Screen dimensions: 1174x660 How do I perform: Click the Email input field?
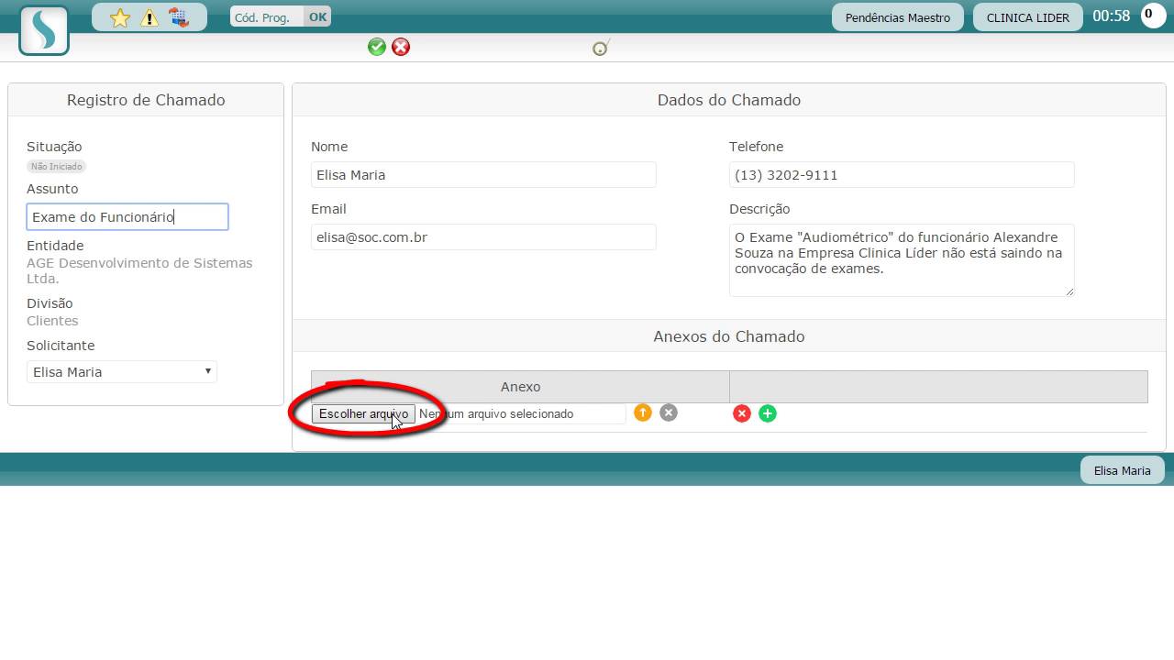click(x=483, y=237)
